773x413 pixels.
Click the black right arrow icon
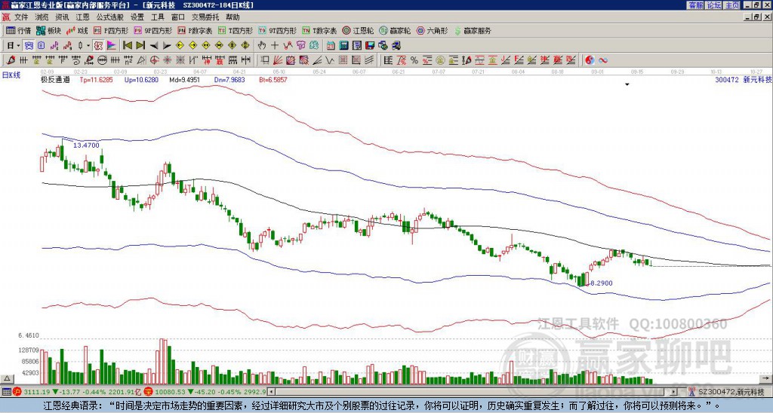(x=167, y=46)
